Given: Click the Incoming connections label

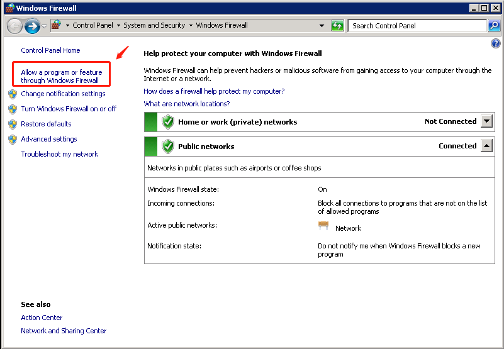Looking at the screenshot, I should pyautogui.click(x=181, y=203).
